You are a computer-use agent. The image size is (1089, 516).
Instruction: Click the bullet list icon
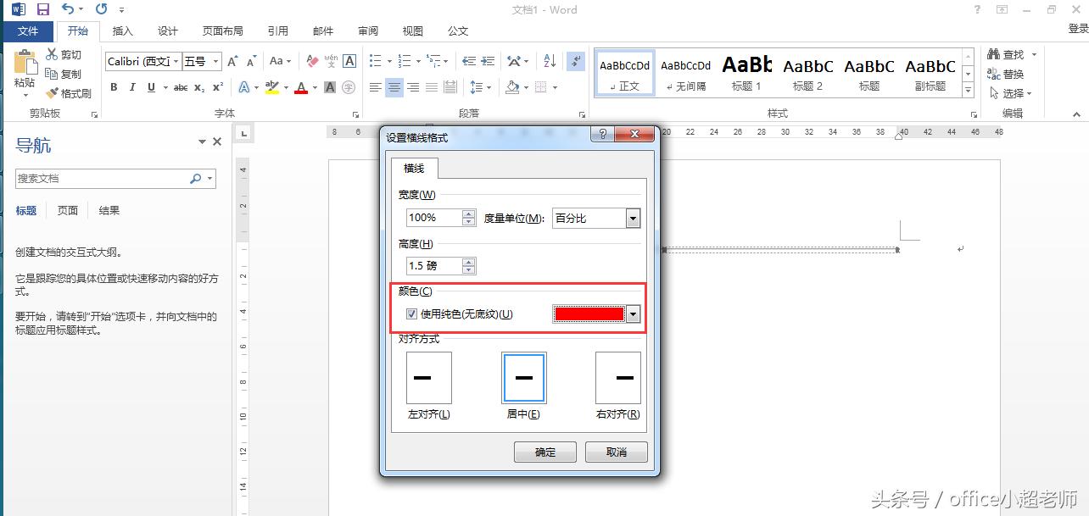373,61
